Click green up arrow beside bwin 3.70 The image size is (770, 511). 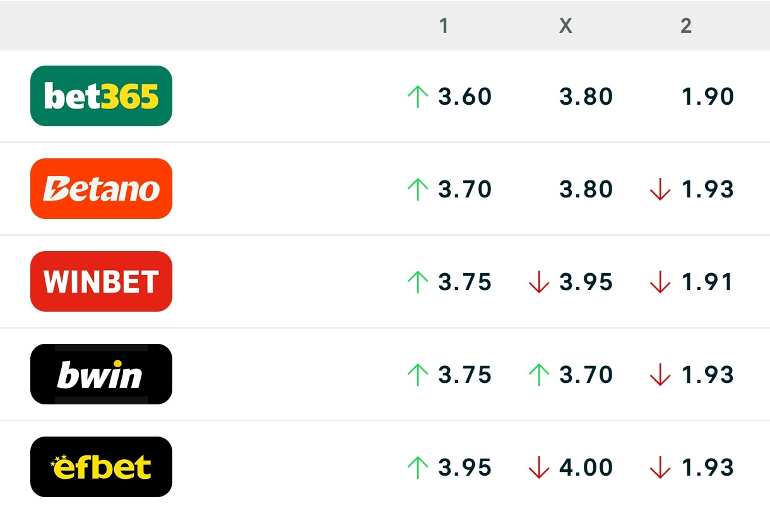click(x=538, y=375)
